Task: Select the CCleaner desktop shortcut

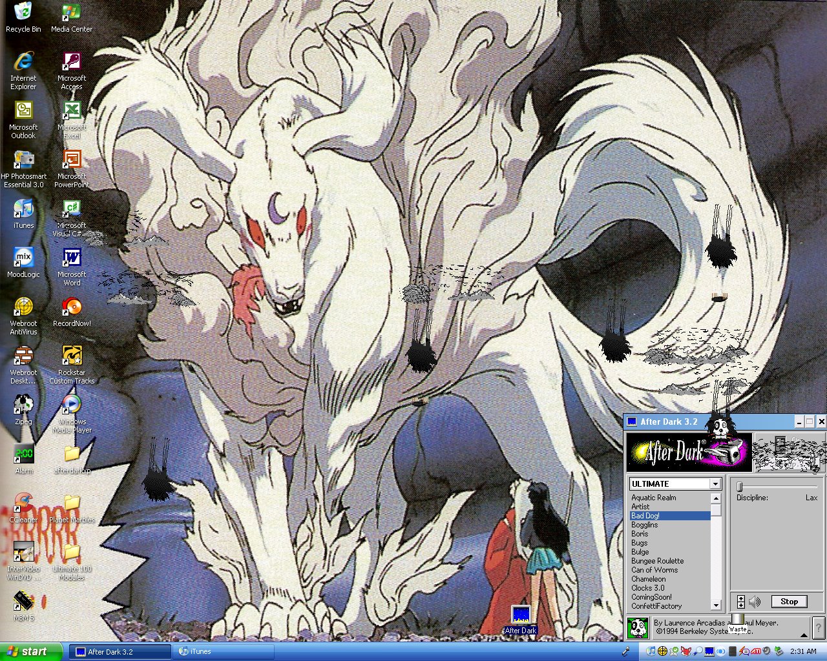Action: point(23,508)
